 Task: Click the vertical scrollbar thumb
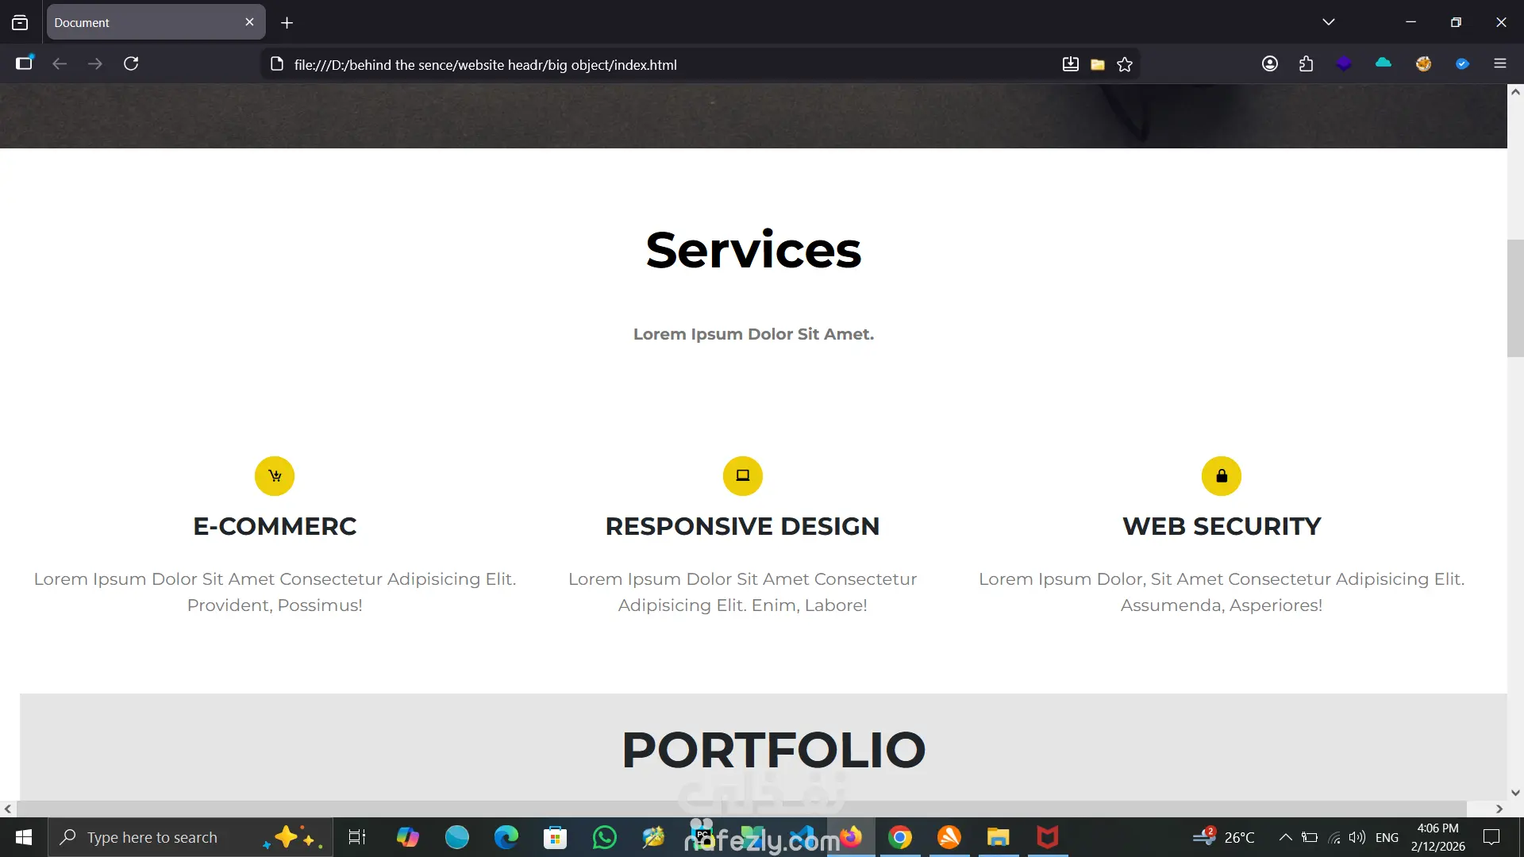[1514, 298]
